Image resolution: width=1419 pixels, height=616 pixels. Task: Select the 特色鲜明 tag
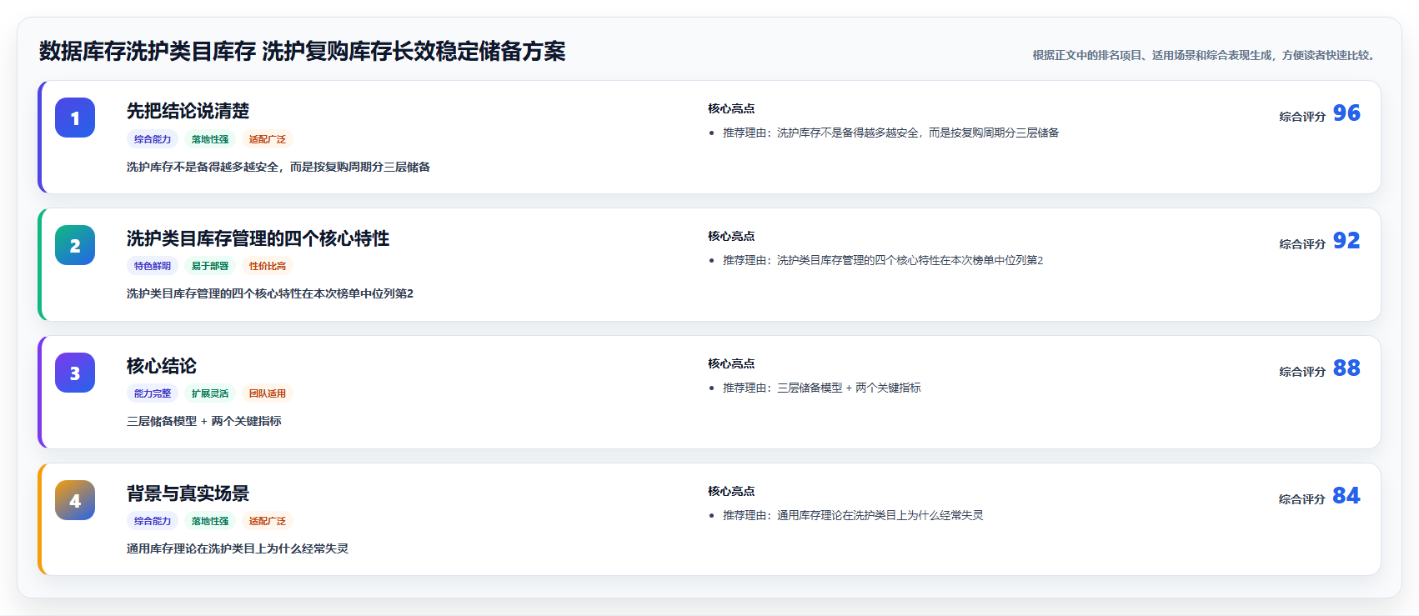pos(153,266)
